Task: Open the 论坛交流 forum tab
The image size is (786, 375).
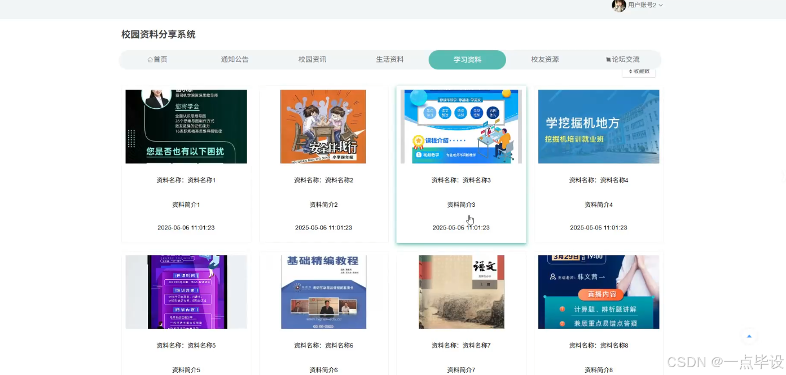Action: (x=622, y=59)
